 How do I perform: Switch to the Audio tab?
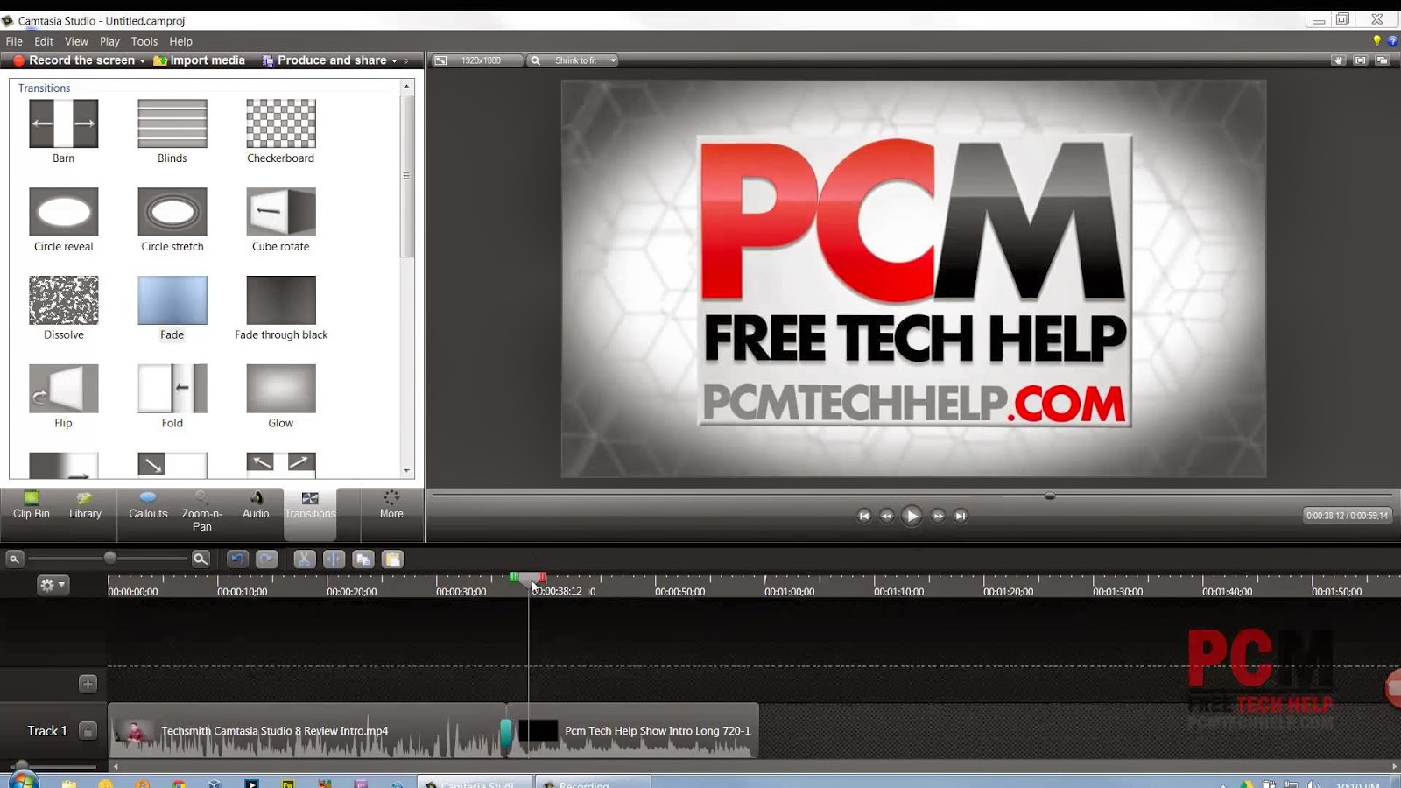256,506
